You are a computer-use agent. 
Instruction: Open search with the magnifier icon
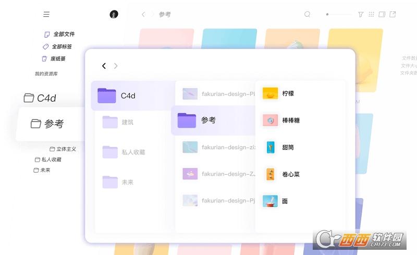[307, 15]
